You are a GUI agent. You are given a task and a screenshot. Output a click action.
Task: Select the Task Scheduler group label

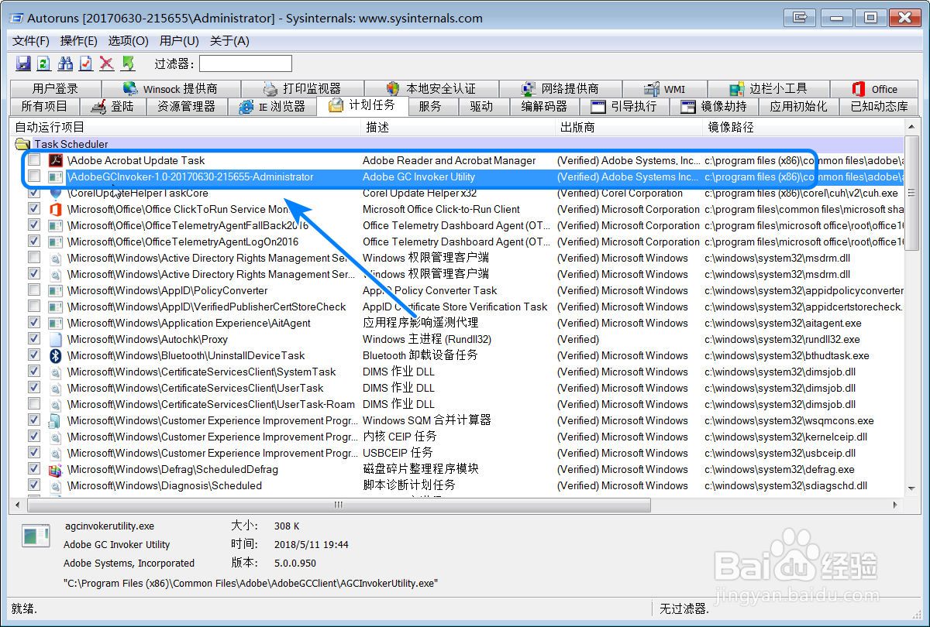[x=71, y=144]
